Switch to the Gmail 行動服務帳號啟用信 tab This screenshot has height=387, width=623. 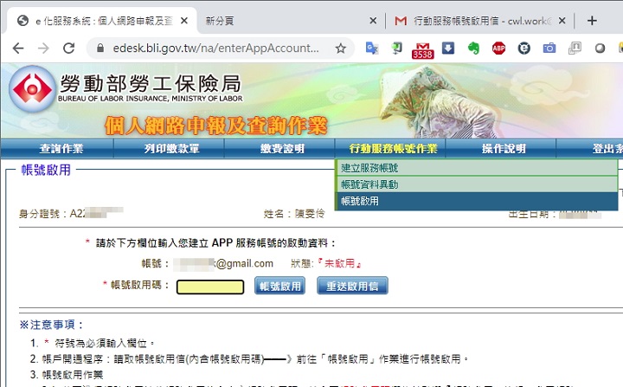point(479,21)
